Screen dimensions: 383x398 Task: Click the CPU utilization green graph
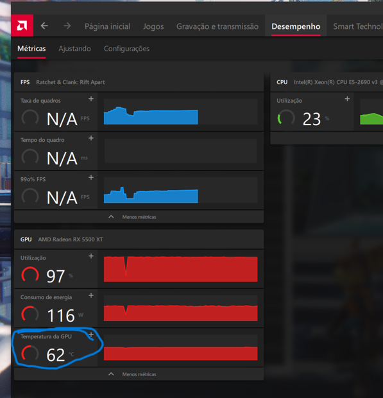pos(371,112)
